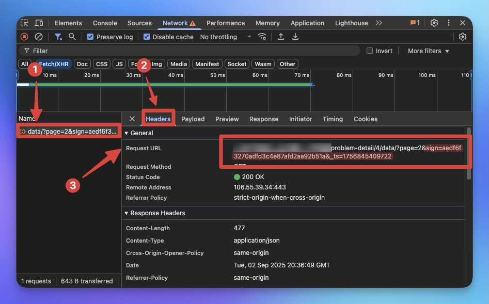Filter by CSS type
The image size is (489, 304).
[102, 64]
